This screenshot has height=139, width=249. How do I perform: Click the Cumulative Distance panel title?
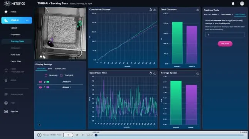[100, 10]
